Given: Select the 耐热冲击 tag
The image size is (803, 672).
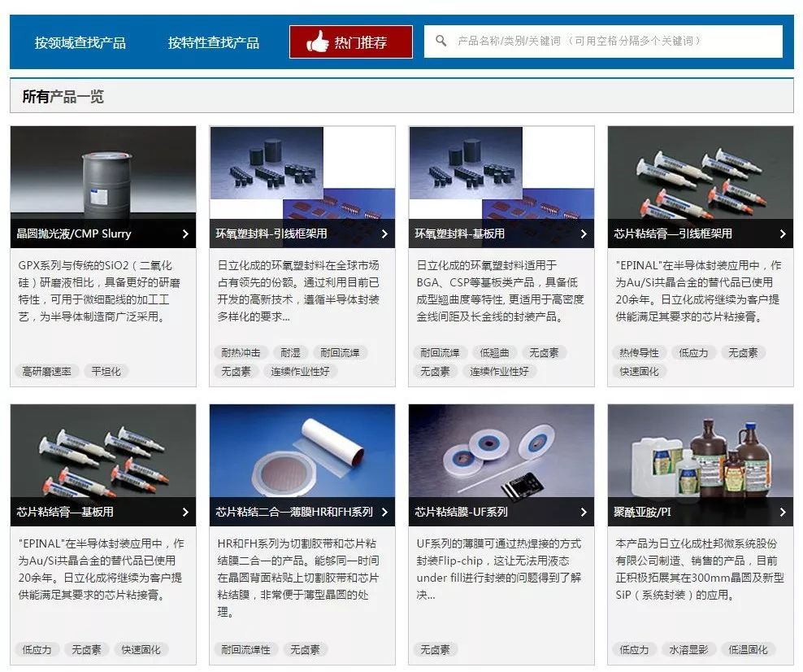Looking at the screenshot, I should (241, 352).
